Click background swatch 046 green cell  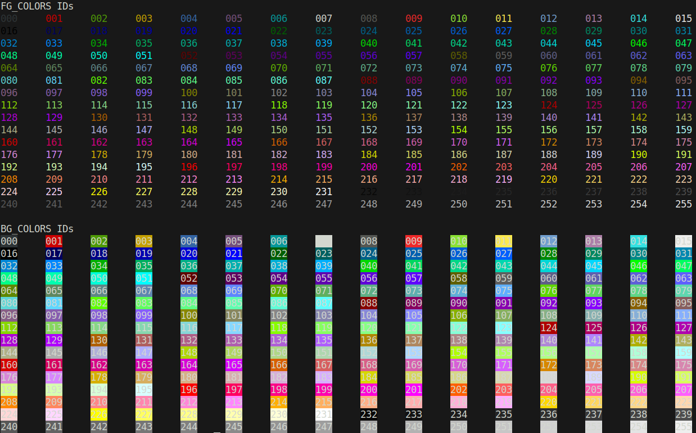pos(638,266)
